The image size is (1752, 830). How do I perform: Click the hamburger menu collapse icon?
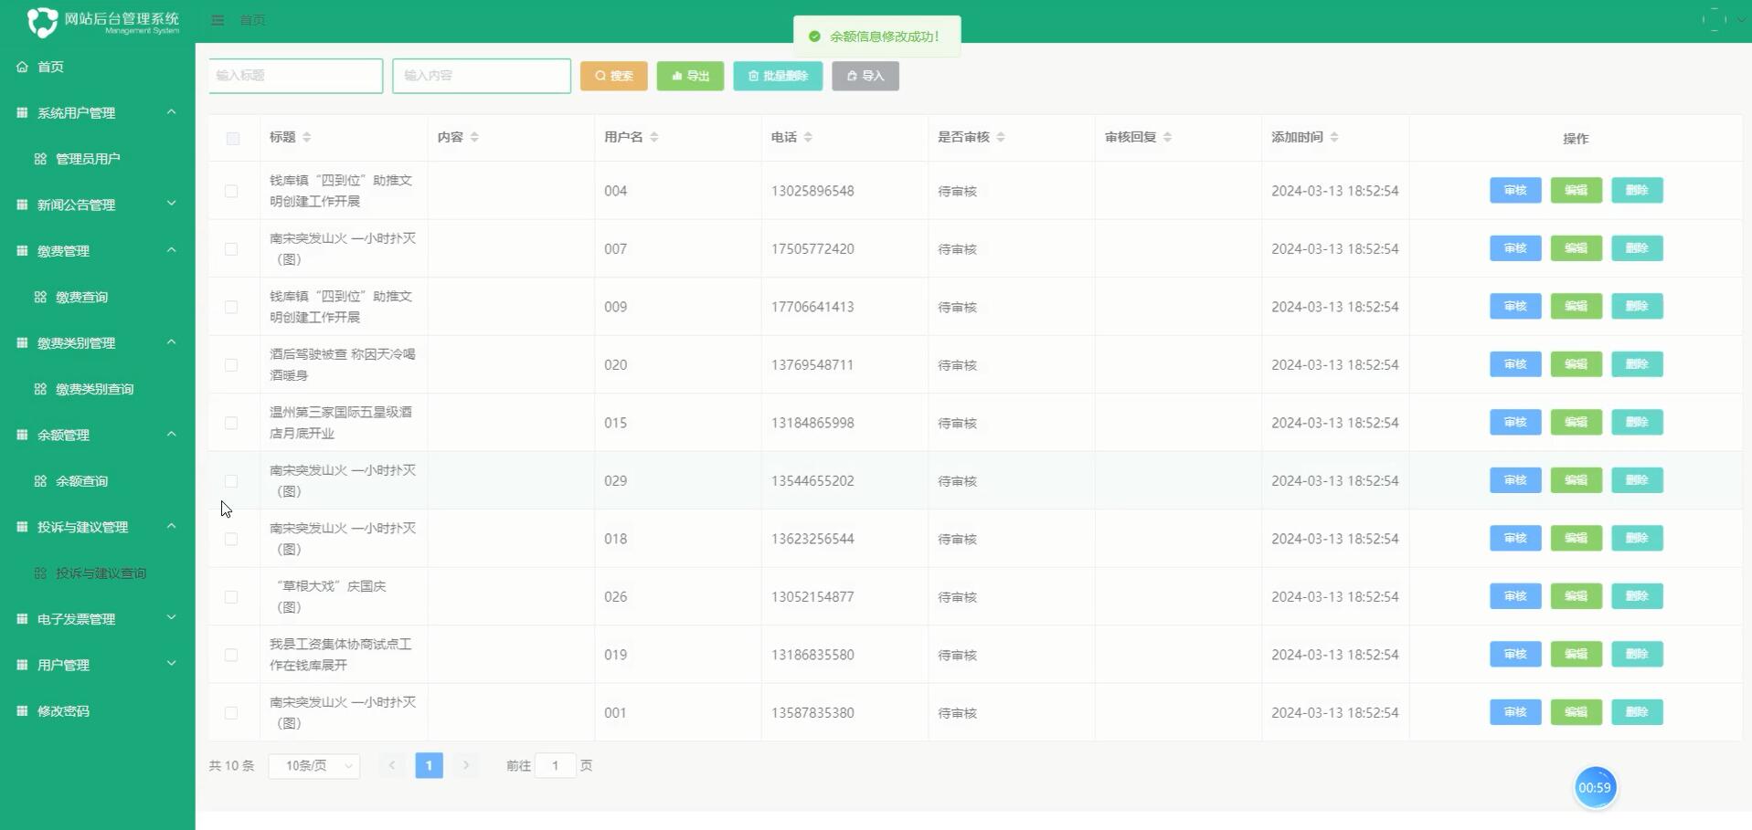[x=218, y=20]
